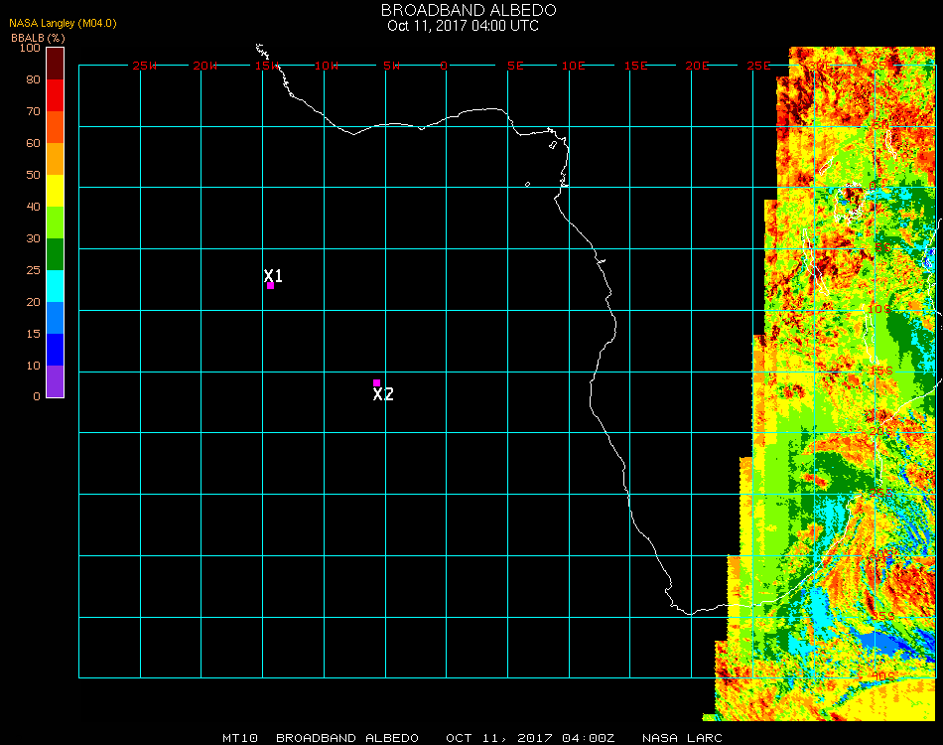Select the purple 0-10 colorbar segment
Image resolution: width=943 pixels, height=745 pixels.
56,381
